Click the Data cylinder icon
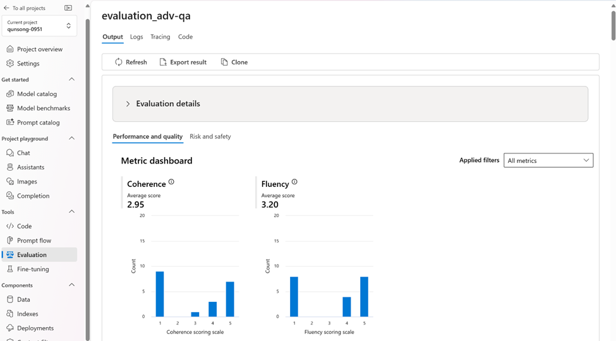This screenshot has height=341, width=616. pyautogui.click(x=10, y=299)
